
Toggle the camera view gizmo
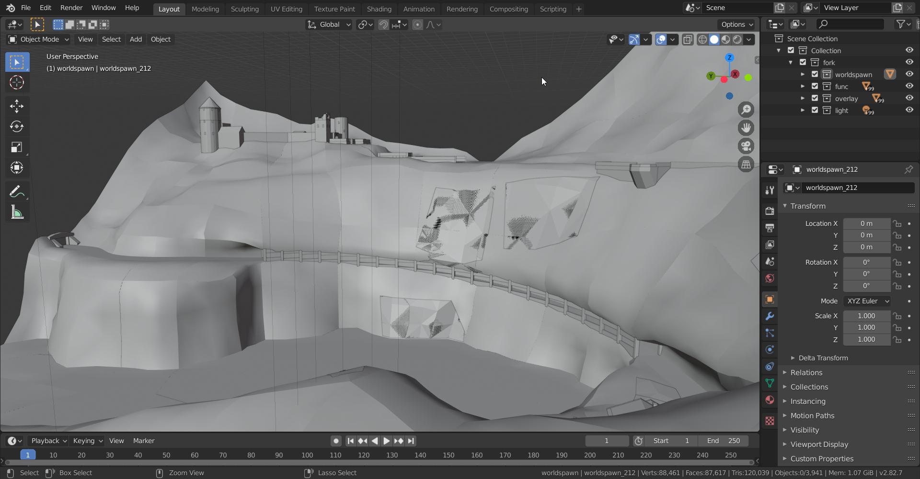tap(746, 146)
